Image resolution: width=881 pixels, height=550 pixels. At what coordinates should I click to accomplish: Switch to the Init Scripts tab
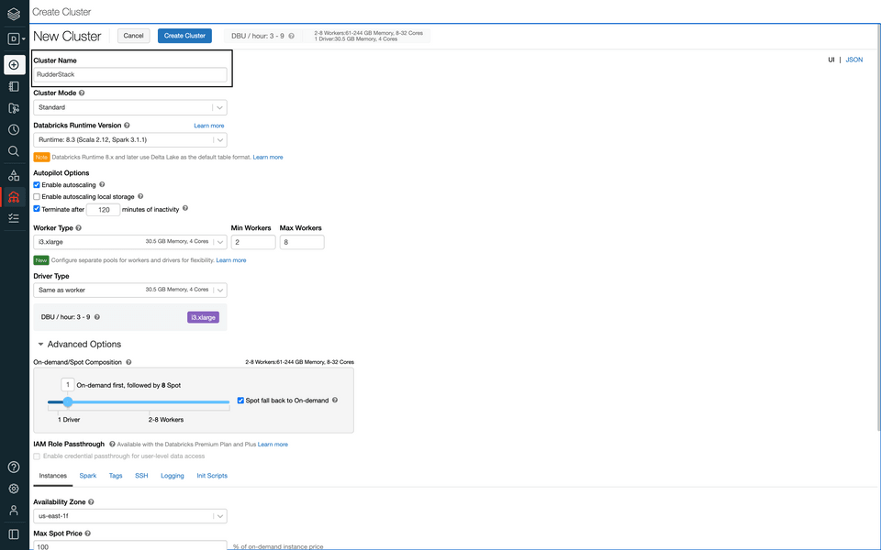pyautogui.click(x=212, y=476)
